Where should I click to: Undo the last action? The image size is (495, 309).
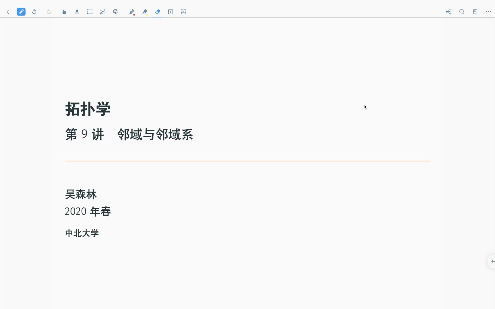(x=34, y=12)
